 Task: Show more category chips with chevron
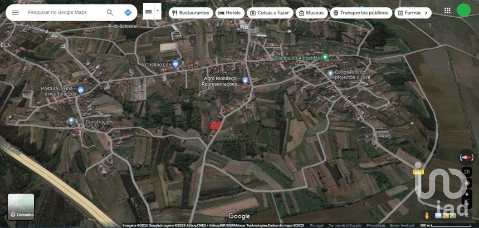[x=426, y=13]
